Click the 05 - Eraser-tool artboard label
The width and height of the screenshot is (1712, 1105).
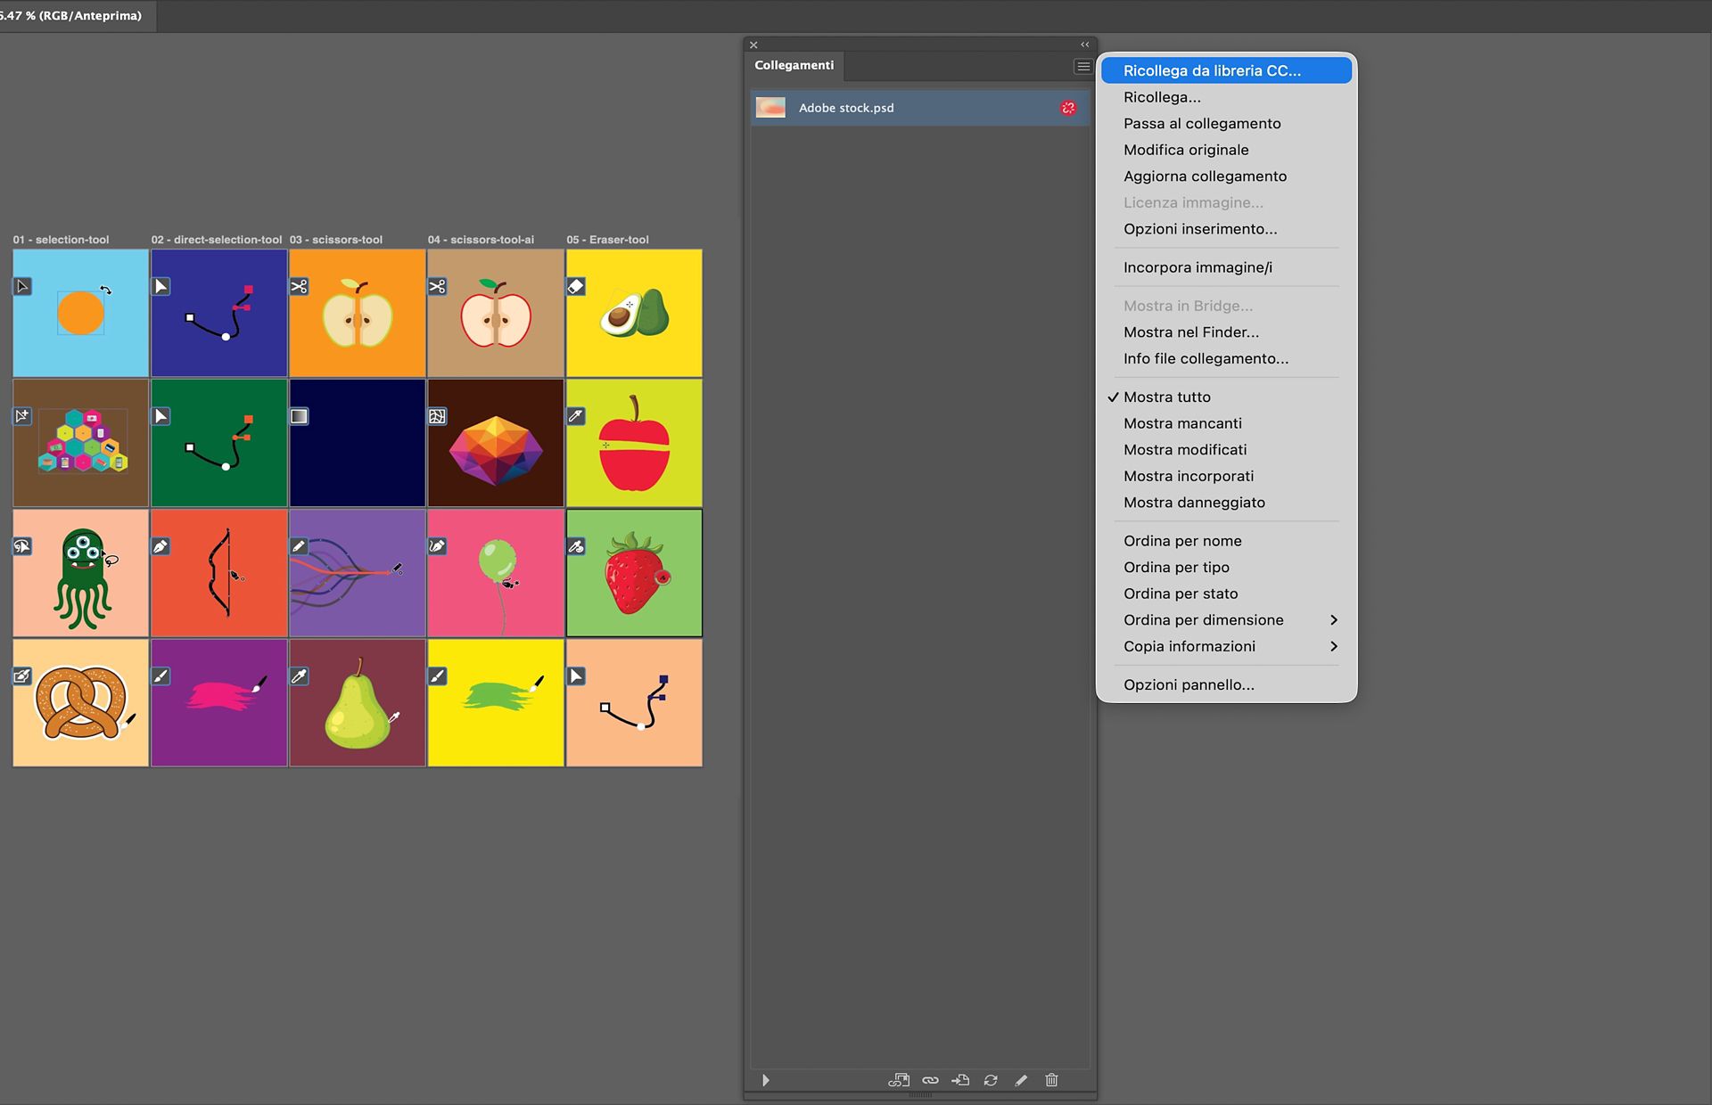click(x=607, y=240)
